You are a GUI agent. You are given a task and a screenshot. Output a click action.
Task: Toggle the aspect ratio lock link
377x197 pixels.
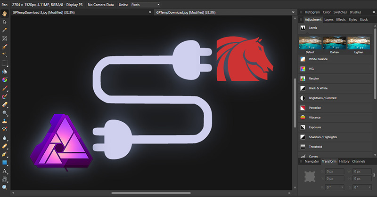click(x=374, y=175)
